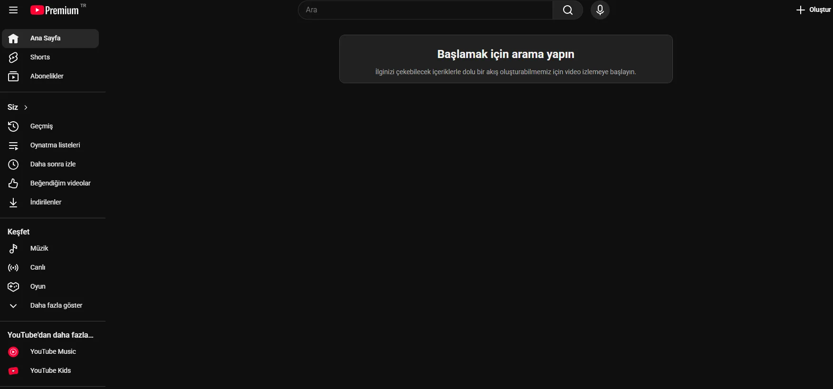The height and width of the screenshot is (389, 833).
Task: Focus the Ara search field
Action: pyautogui.click(x=425, y=10)
